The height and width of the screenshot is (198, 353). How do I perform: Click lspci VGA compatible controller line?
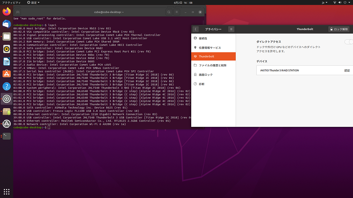74,32
